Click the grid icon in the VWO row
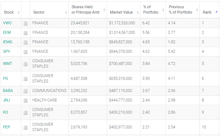220x136 pixels. (26, 23)
